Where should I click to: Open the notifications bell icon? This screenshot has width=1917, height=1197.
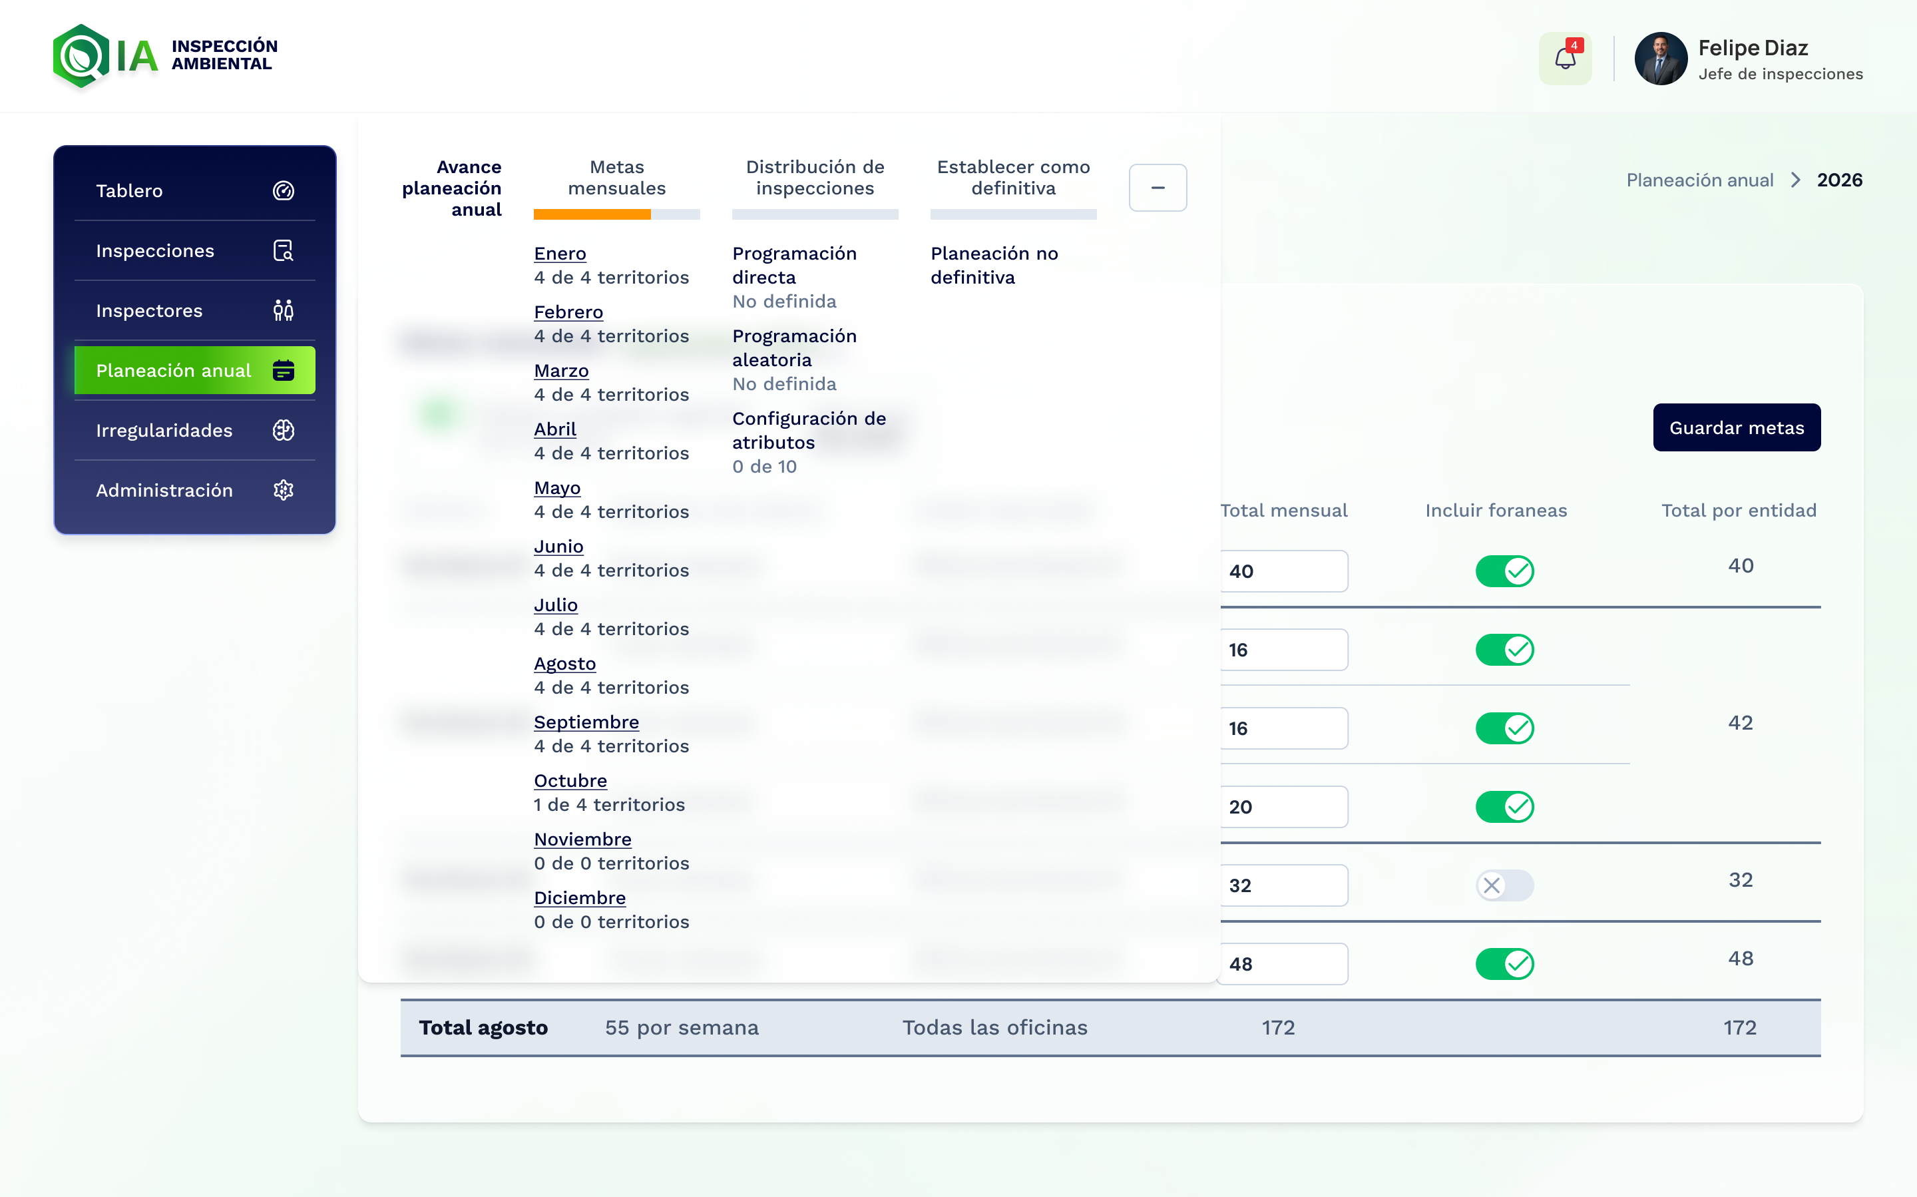coord(1564,59)
